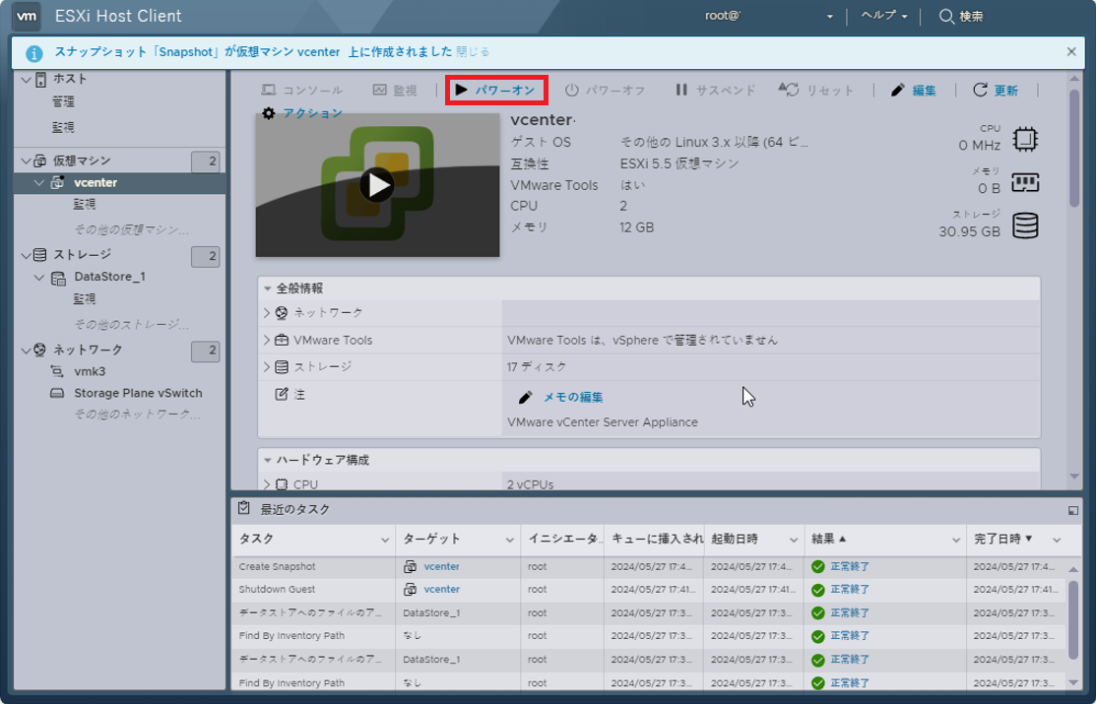Select Storage Plane vSwitch network
The width and height of the screenshot is (1096, 704).
pos(138,393)
